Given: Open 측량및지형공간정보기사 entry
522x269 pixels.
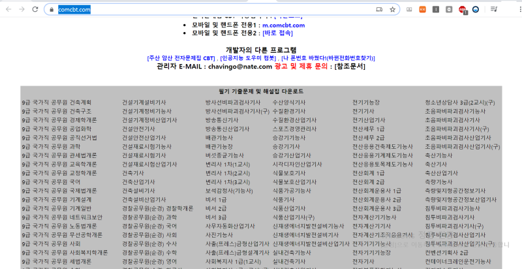Looking at the screenshot, I should [x=455, y=191].
